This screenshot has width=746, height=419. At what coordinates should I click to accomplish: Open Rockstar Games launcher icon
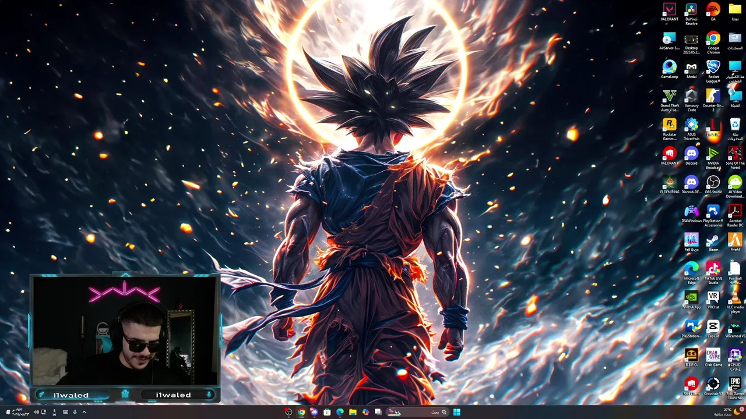pos(669,130)
